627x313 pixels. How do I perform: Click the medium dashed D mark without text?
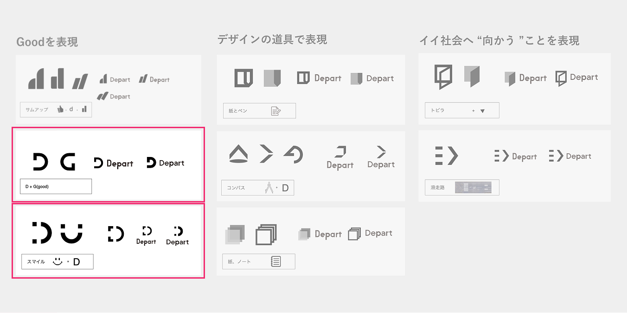[115, 234]
